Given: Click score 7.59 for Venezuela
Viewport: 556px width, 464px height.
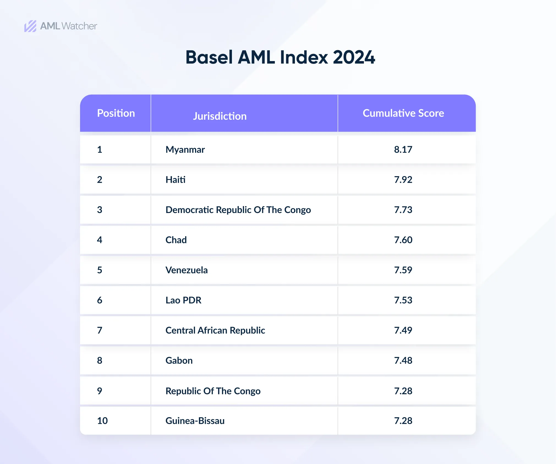Looking at the screenshot, I should [x=403, y=270].
